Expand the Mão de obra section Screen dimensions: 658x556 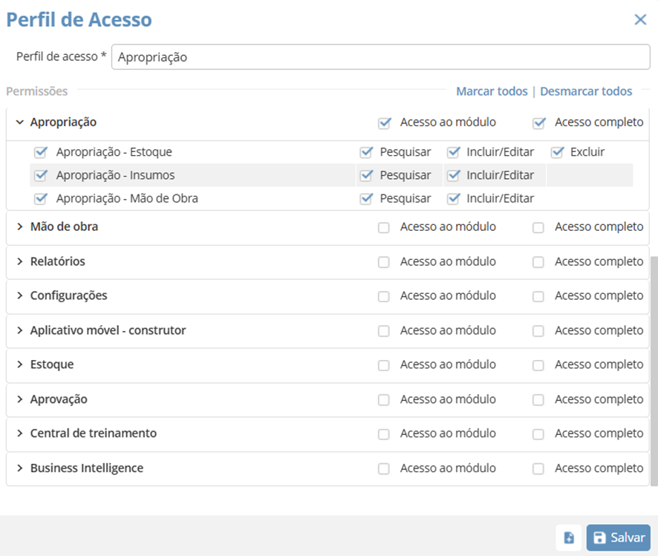click(x=20, y=227)
